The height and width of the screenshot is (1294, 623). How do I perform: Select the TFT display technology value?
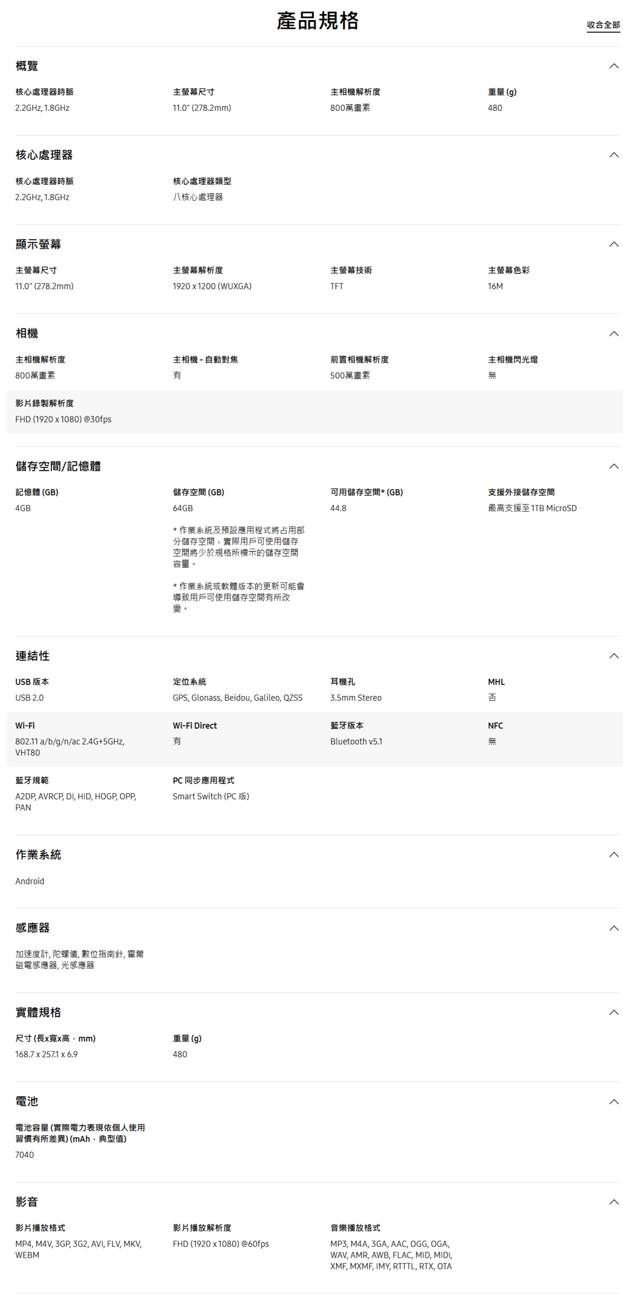pyautogui.click(x=336, y=286)
